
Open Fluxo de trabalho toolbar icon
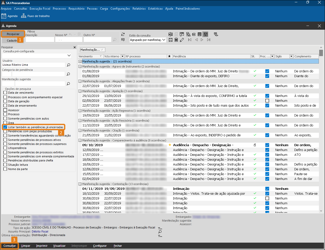coord(24,16)
